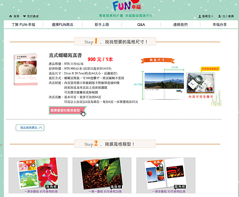Click the 成品尺寸 21cm X 29.7cm line
Screen dimensions: 239x197
pyautogui.click(x=83, y=73)
